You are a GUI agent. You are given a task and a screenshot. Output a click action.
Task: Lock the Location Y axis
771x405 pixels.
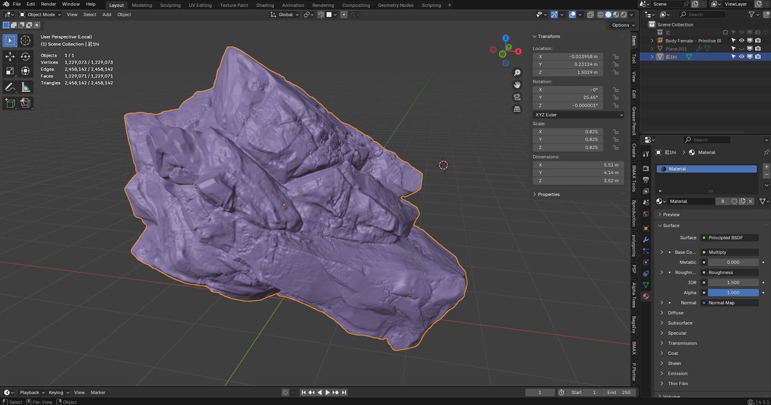[616, 64]
